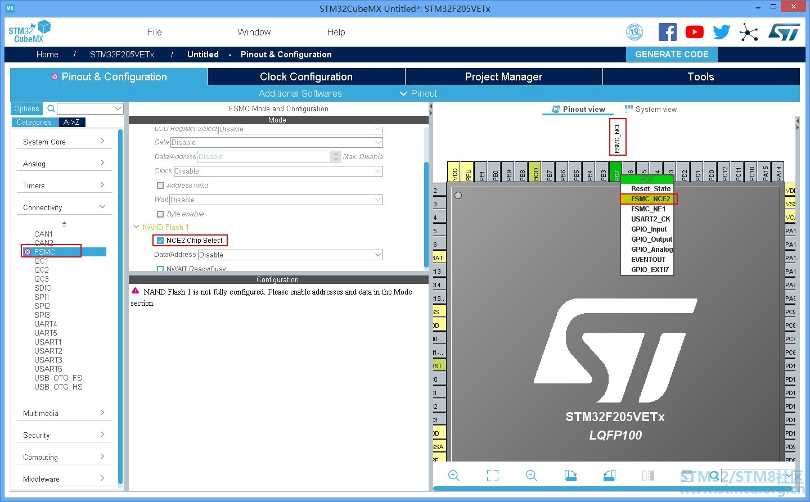Select FSMC in Connectivity list

(x=44, y=252)
